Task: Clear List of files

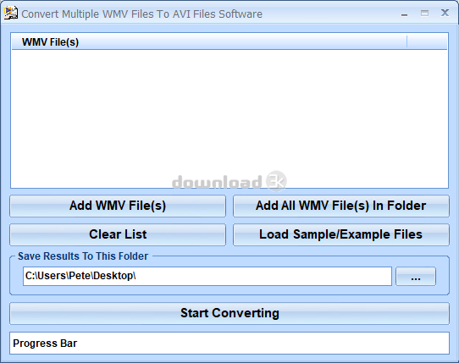Action: [x=118, y=234]
